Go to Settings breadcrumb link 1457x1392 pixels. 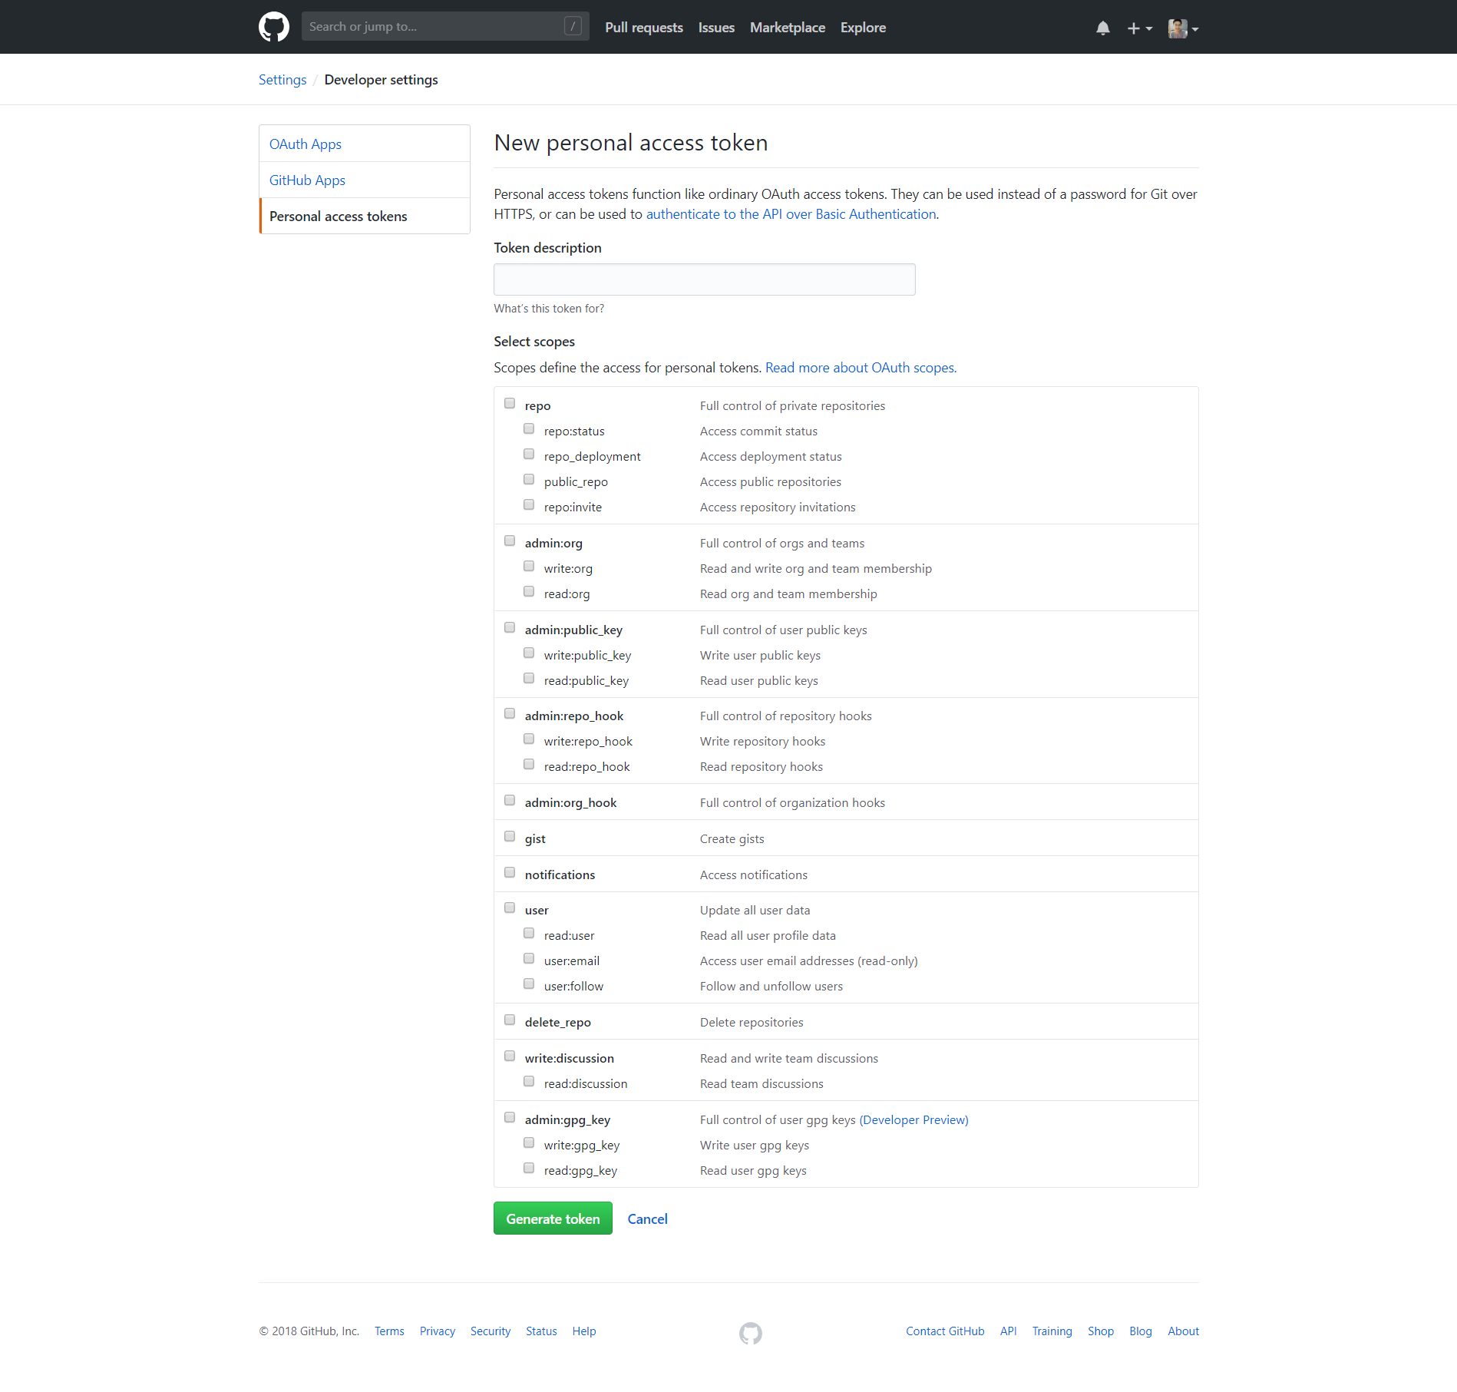[282, 80]
